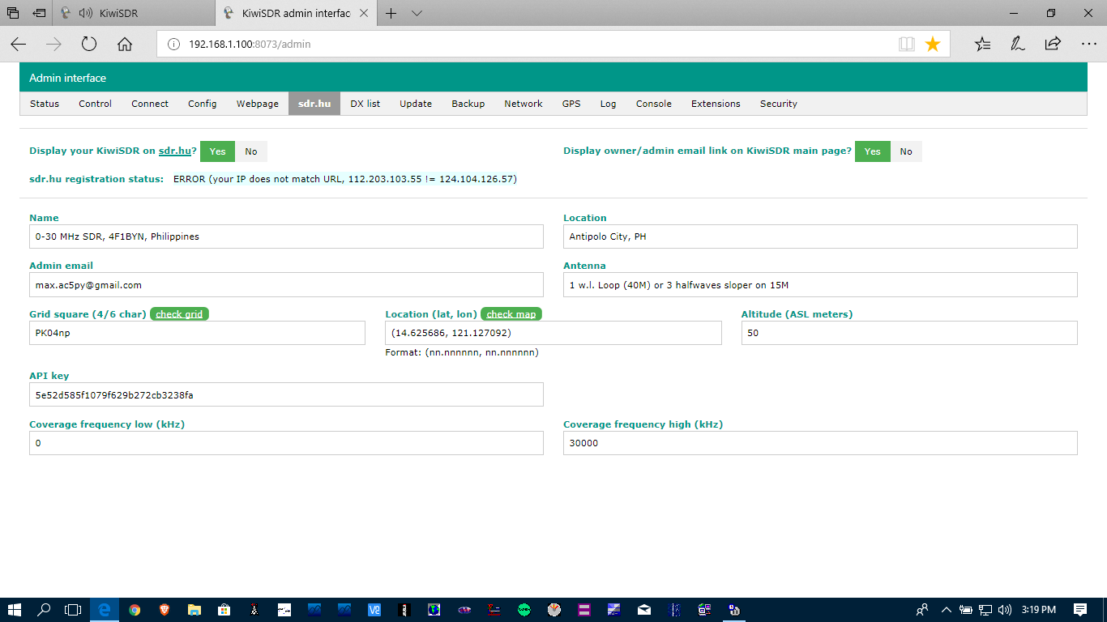Viewport: 1107px width, 622px height.
Task: Open the Connect admin tab
Action: click(x=150, y=104)
